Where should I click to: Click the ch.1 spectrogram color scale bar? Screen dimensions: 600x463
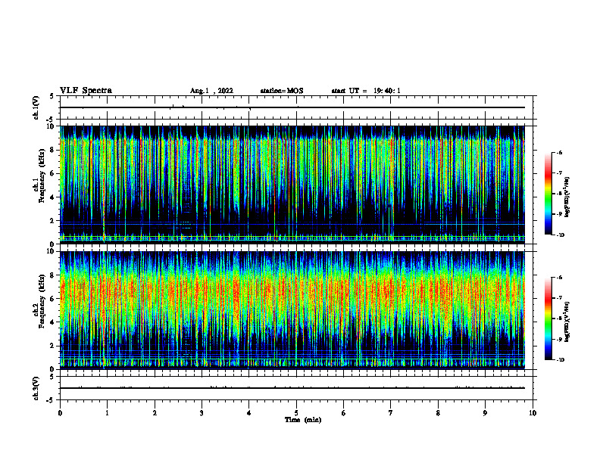(x=548, y=194)
